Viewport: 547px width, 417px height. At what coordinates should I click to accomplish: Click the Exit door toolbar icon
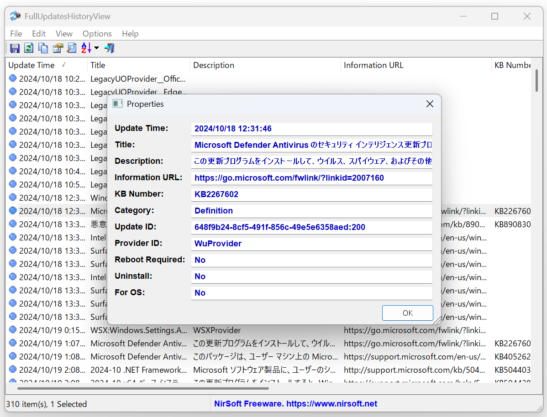coord(109,48)
